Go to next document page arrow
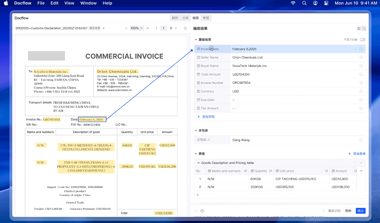This screenshot has width=380, height=223. pyautogui.click(x=176, y=28)
